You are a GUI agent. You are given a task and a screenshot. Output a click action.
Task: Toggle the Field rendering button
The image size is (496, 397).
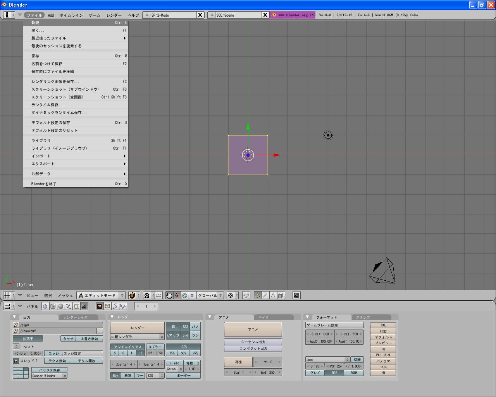coord(175,363)
